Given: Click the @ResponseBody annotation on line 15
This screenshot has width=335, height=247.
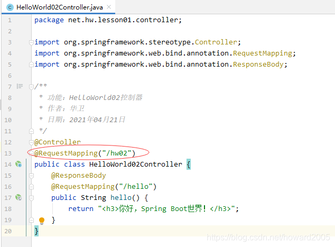Looking at the screenshot, I should [x=78, y=176].
